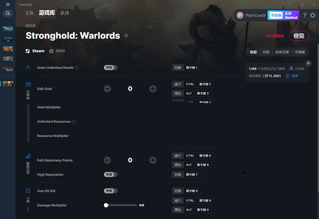Adjust the Damage Multiplier slider handle
Image resolution: width=319 pixels, height=219 pixels.
click(106, 205)
